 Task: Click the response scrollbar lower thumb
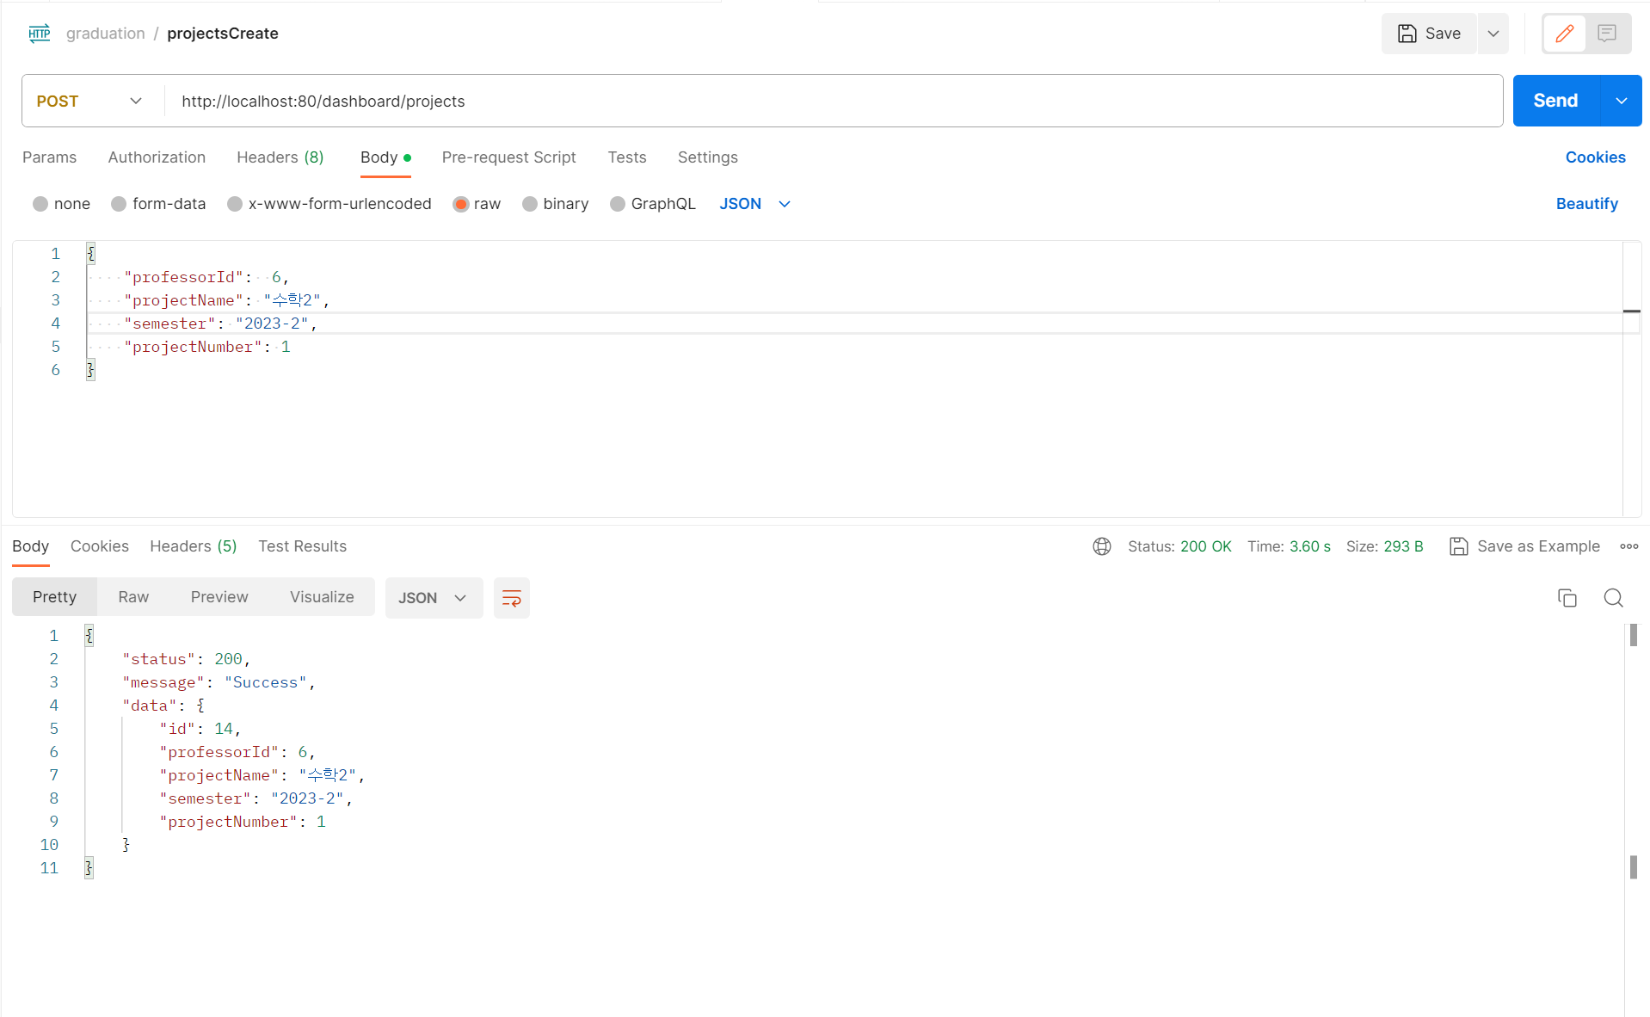click(x=1633, y=866)
